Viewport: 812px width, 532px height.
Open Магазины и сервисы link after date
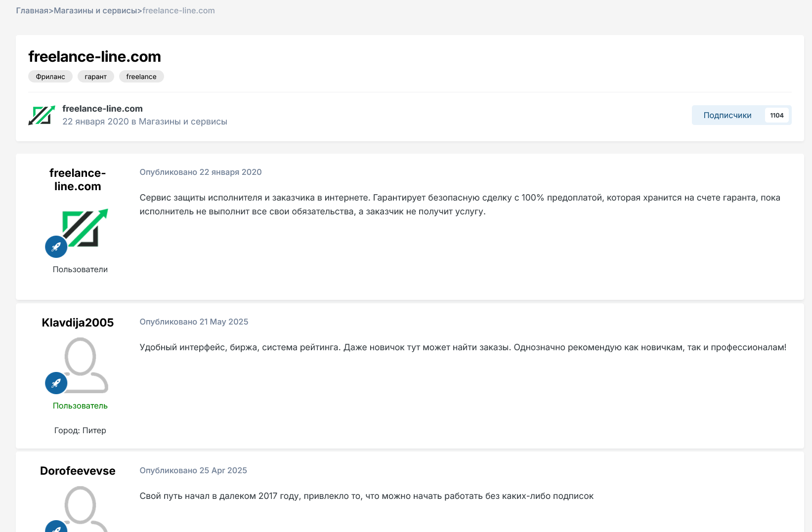[183, 122]
